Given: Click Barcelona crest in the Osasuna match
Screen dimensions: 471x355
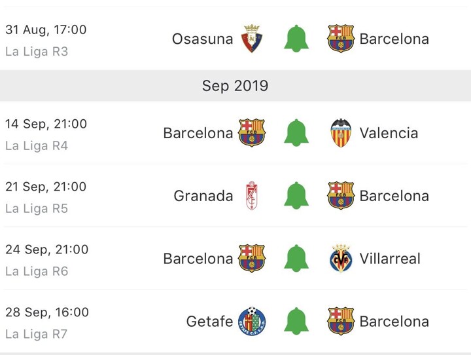Looking at the screenshot, I should pos(341,39).
